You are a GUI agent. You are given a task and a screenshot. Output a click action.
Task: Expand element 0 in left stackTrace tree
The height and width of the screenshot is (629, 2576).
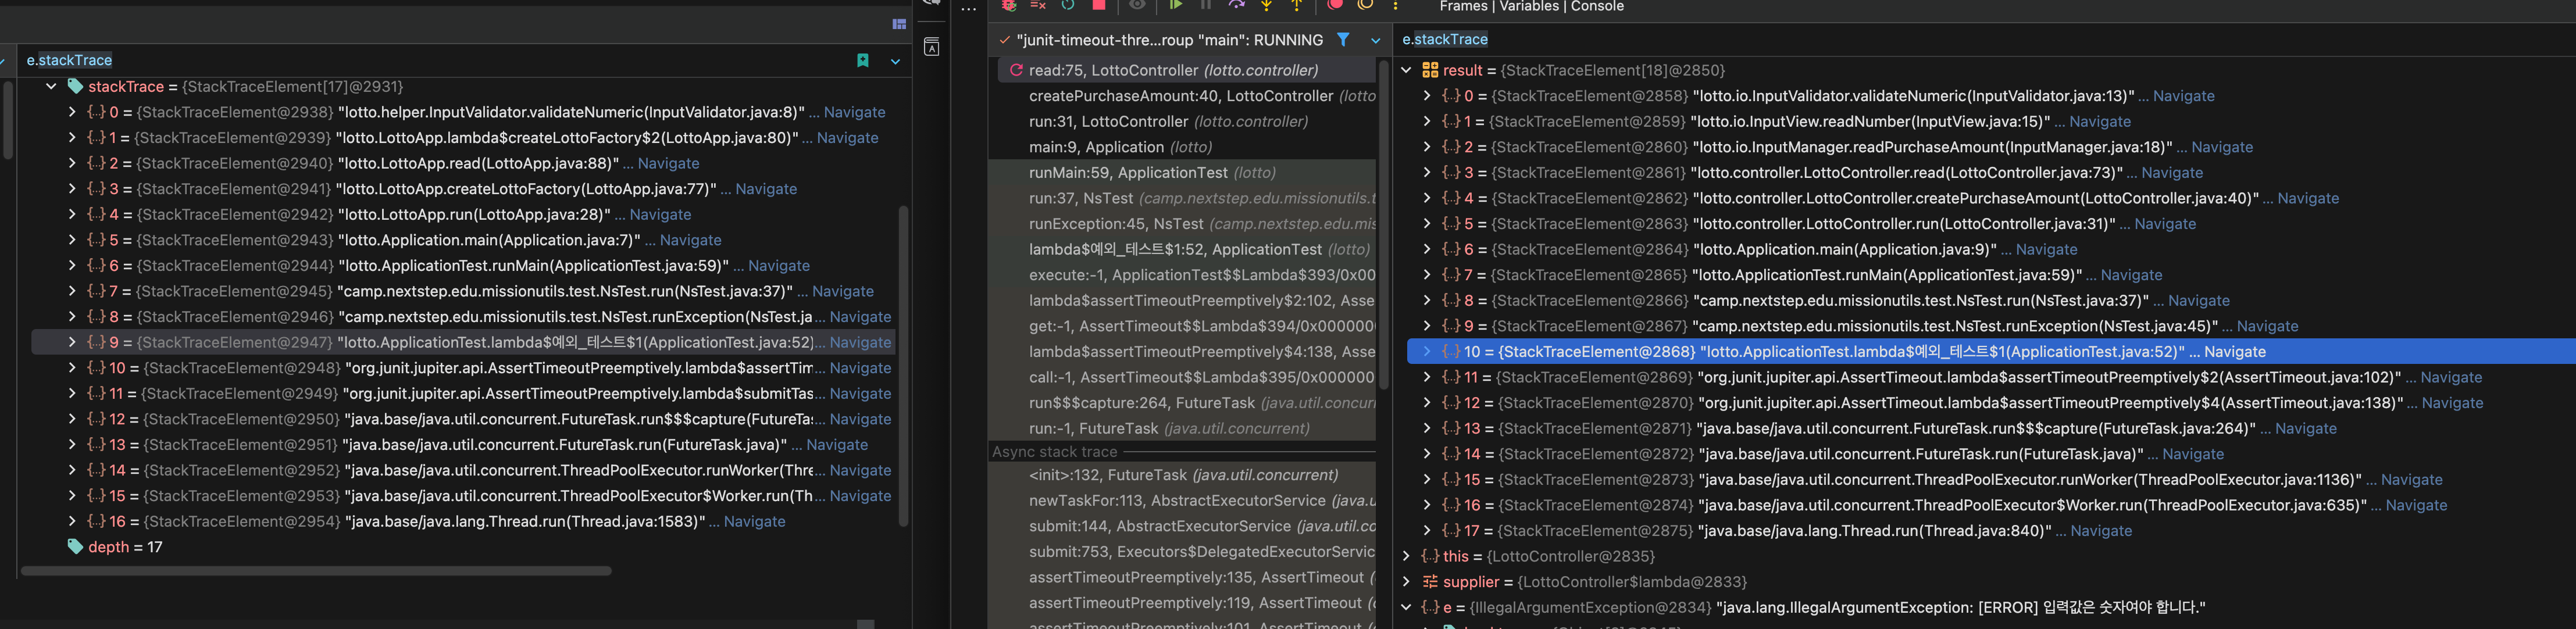click(72, 112)
